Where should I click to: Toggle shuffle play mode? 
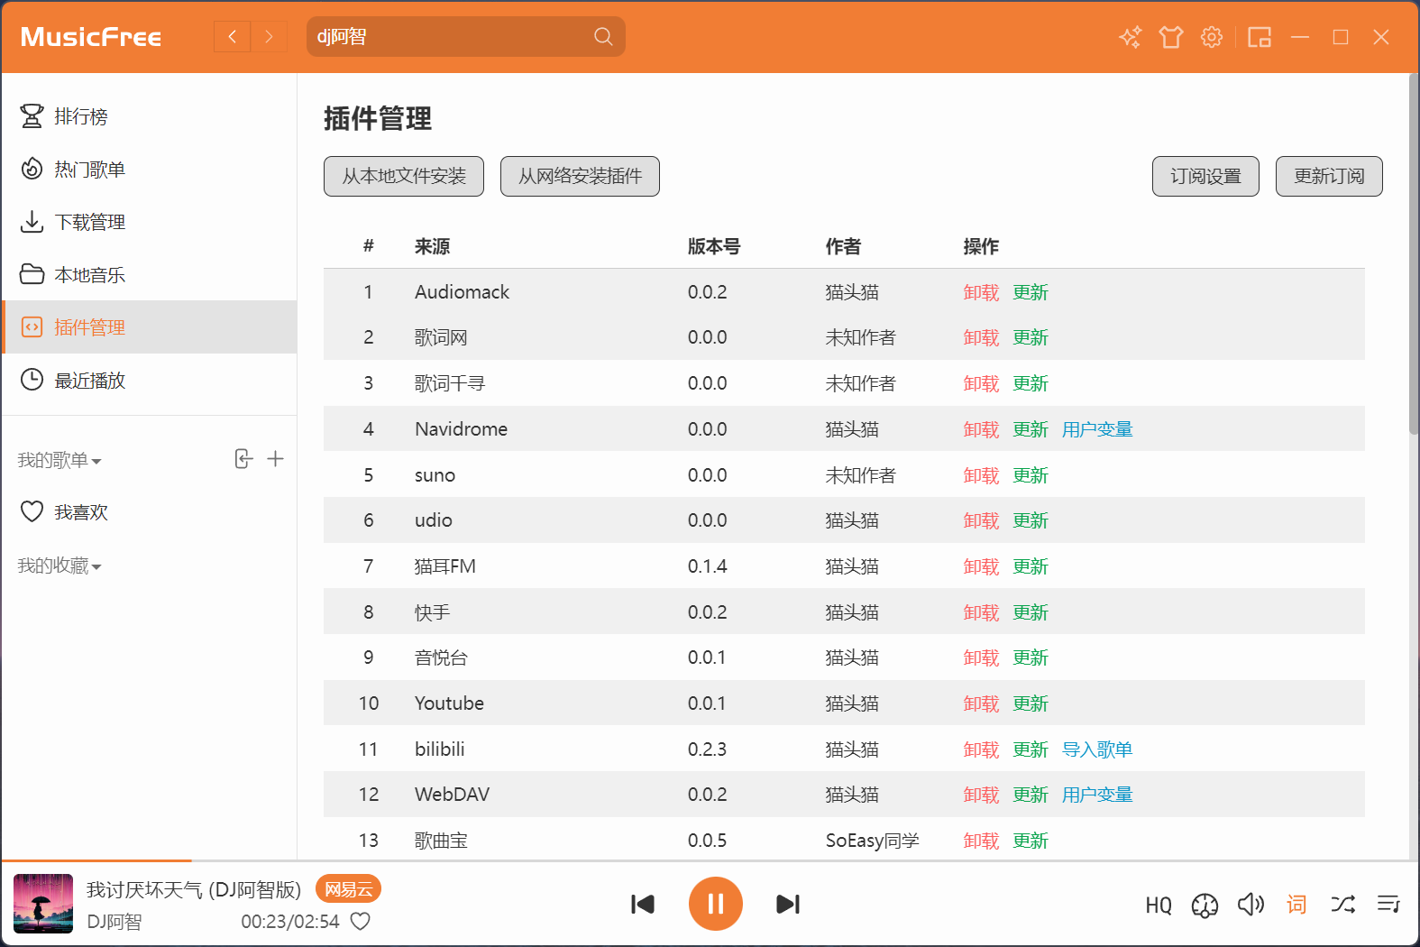[x=1342, y=904]
